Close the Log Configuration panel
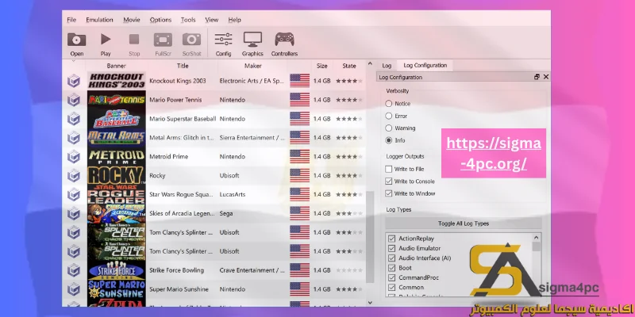Image resolution: width=635 pixels, height=317 pixels. 546,77
